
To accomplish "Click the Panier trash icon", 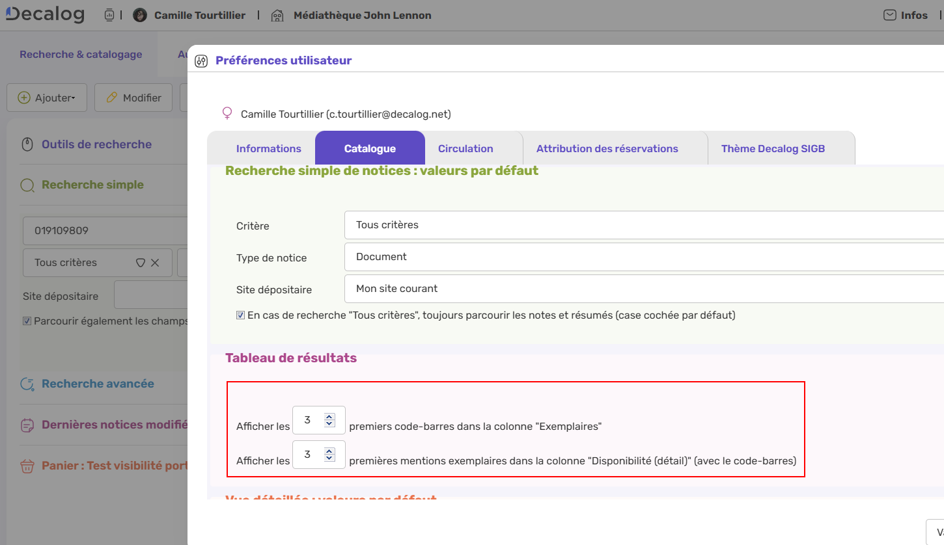I will click(x=27, y=465).
